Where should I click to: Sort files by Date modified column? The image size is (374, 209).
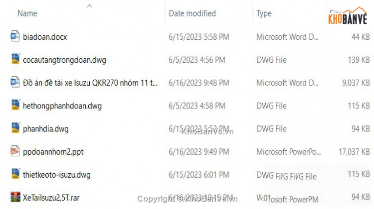pyautogui.click(x=192, y=13)
